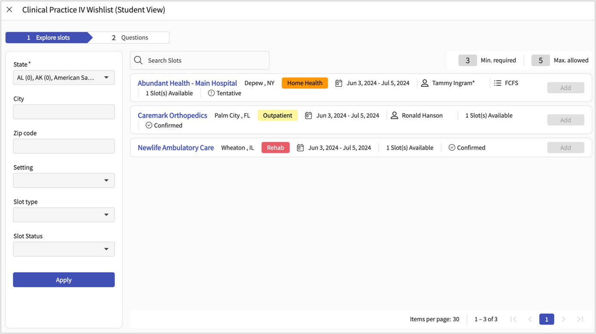Go to page 1 in pagination

click(547, 319)
